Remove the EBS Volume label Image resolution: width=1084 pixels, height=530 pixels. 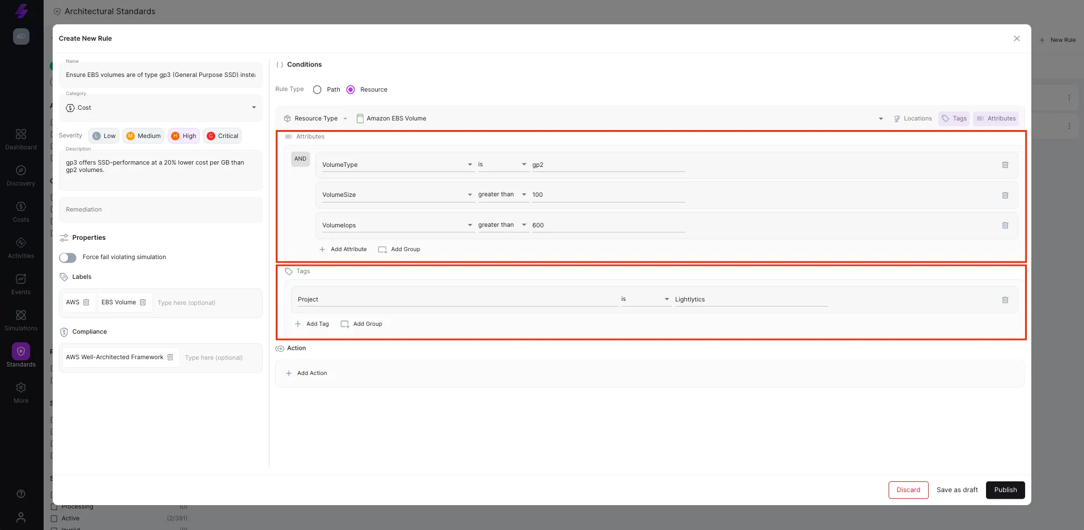click(143, 303)
